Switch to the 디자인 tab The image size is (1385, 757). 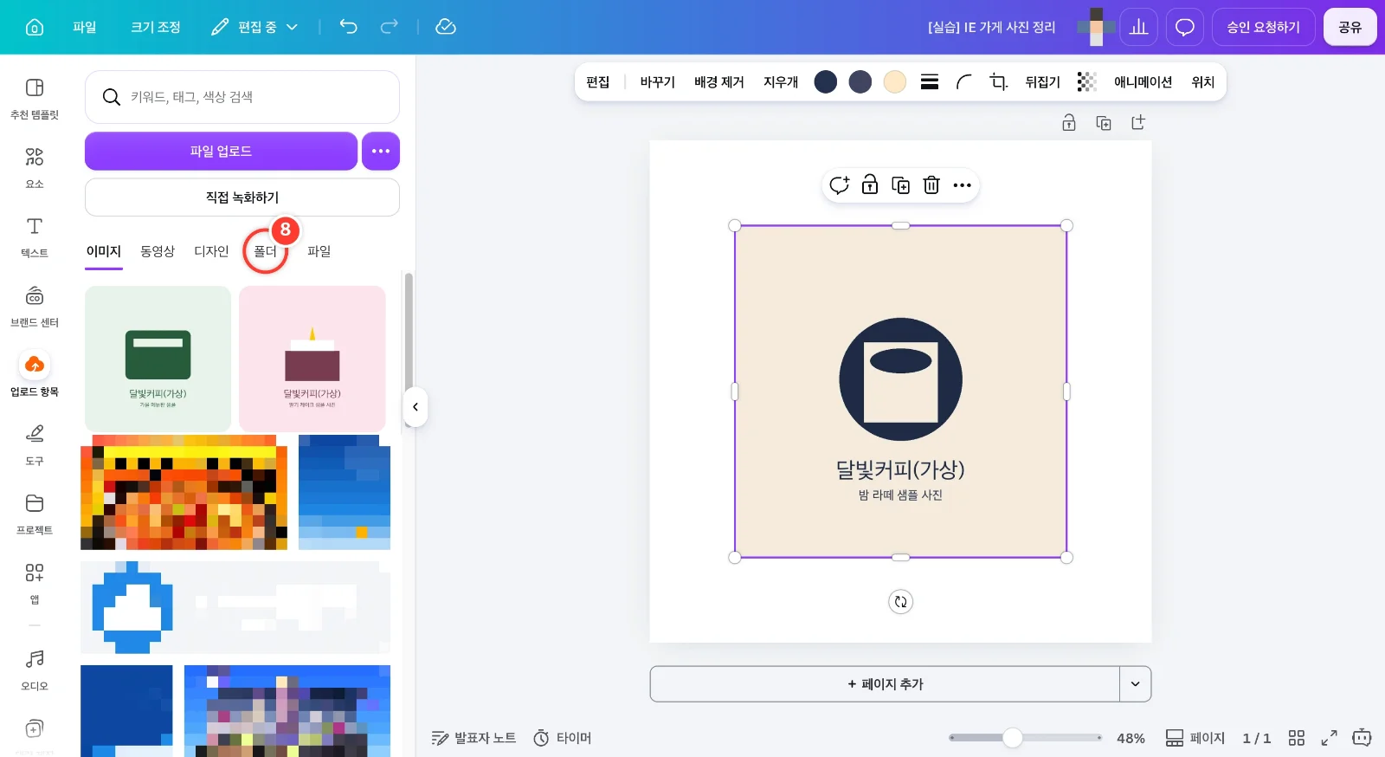(x=211, y=251)
